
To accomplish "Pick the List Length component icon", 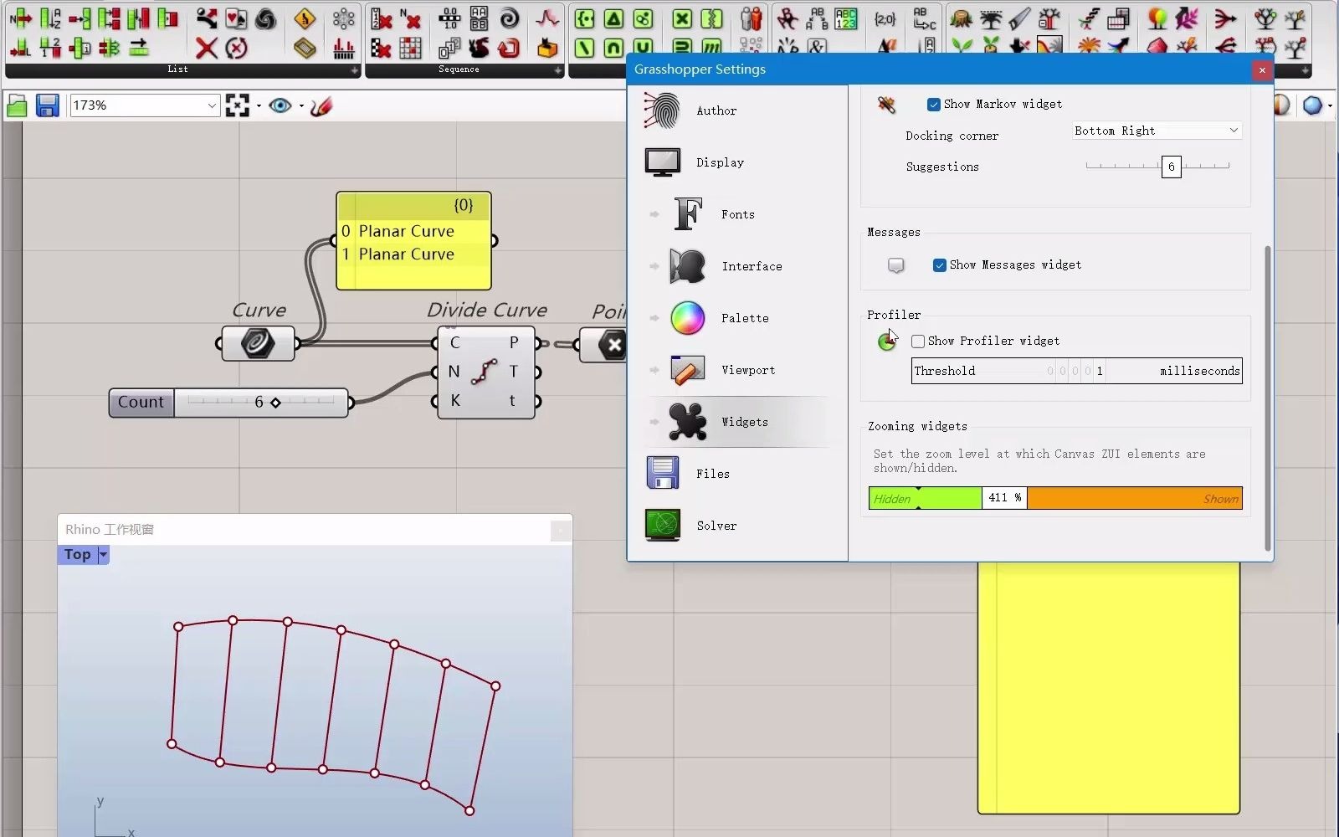I will pyautogui.click(x=20, y=48).
